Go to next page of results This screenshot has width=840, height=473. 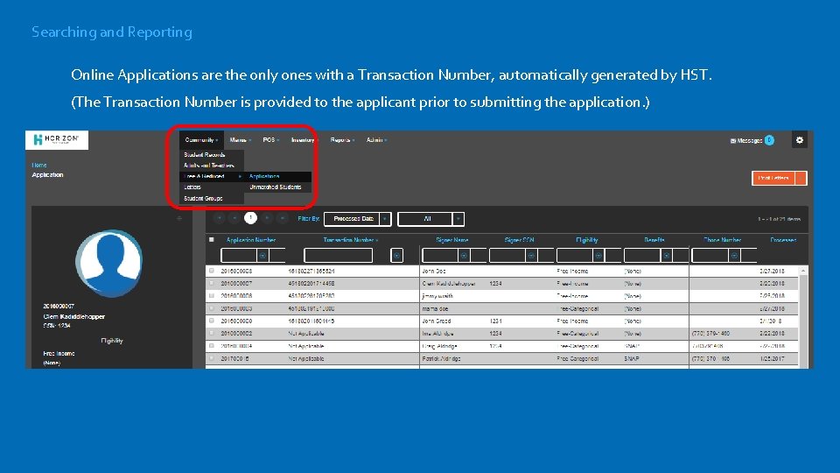pyautogui.click(x=267, y=218)
